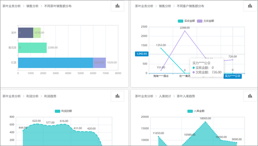258x146 pixels.
Task: Click the 616.00 point on profit trend
Action: point(64,124)
